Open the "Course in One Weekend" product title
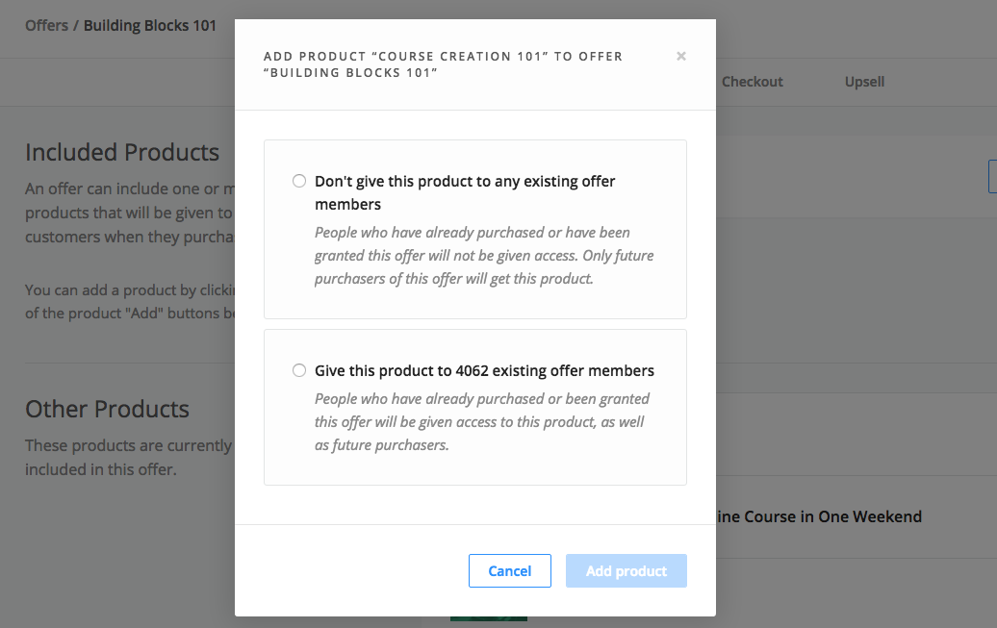 pos(819,516)
